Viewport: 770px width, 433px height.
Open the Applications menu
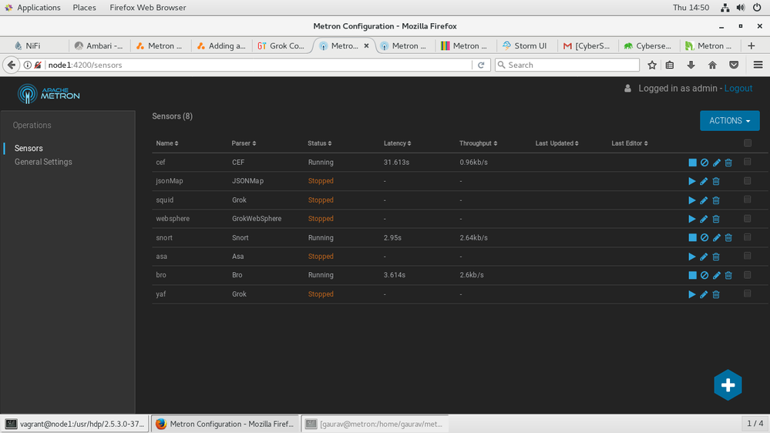(33, 8)
